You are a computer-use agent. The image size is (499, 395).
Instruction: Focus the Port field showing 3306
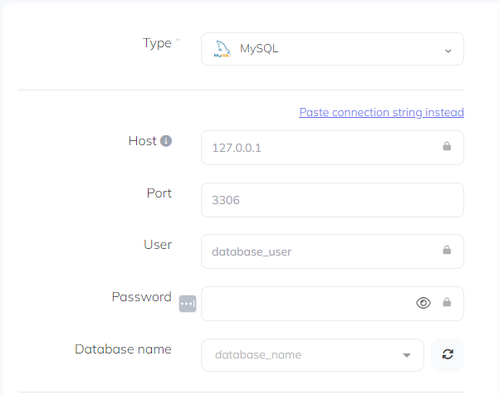pyautogui.click(x=332, y=200)
